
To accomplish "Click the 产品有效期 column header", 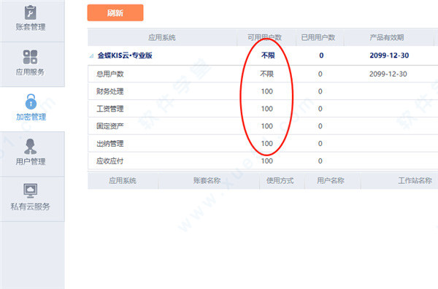I will (x=387, y=37).
